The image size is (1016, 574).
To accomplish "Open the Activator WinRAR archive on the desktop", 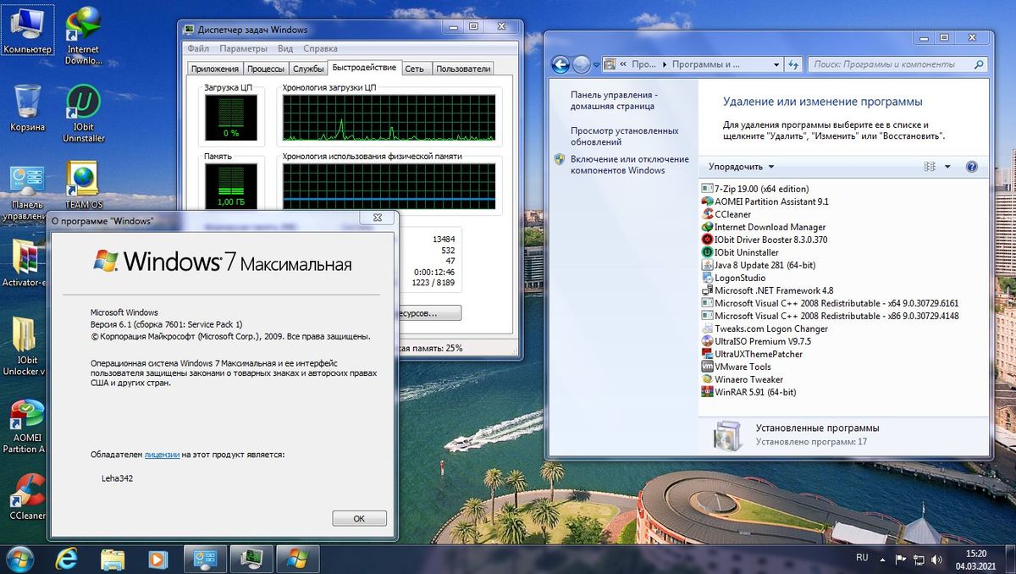I will coord(24,262).
